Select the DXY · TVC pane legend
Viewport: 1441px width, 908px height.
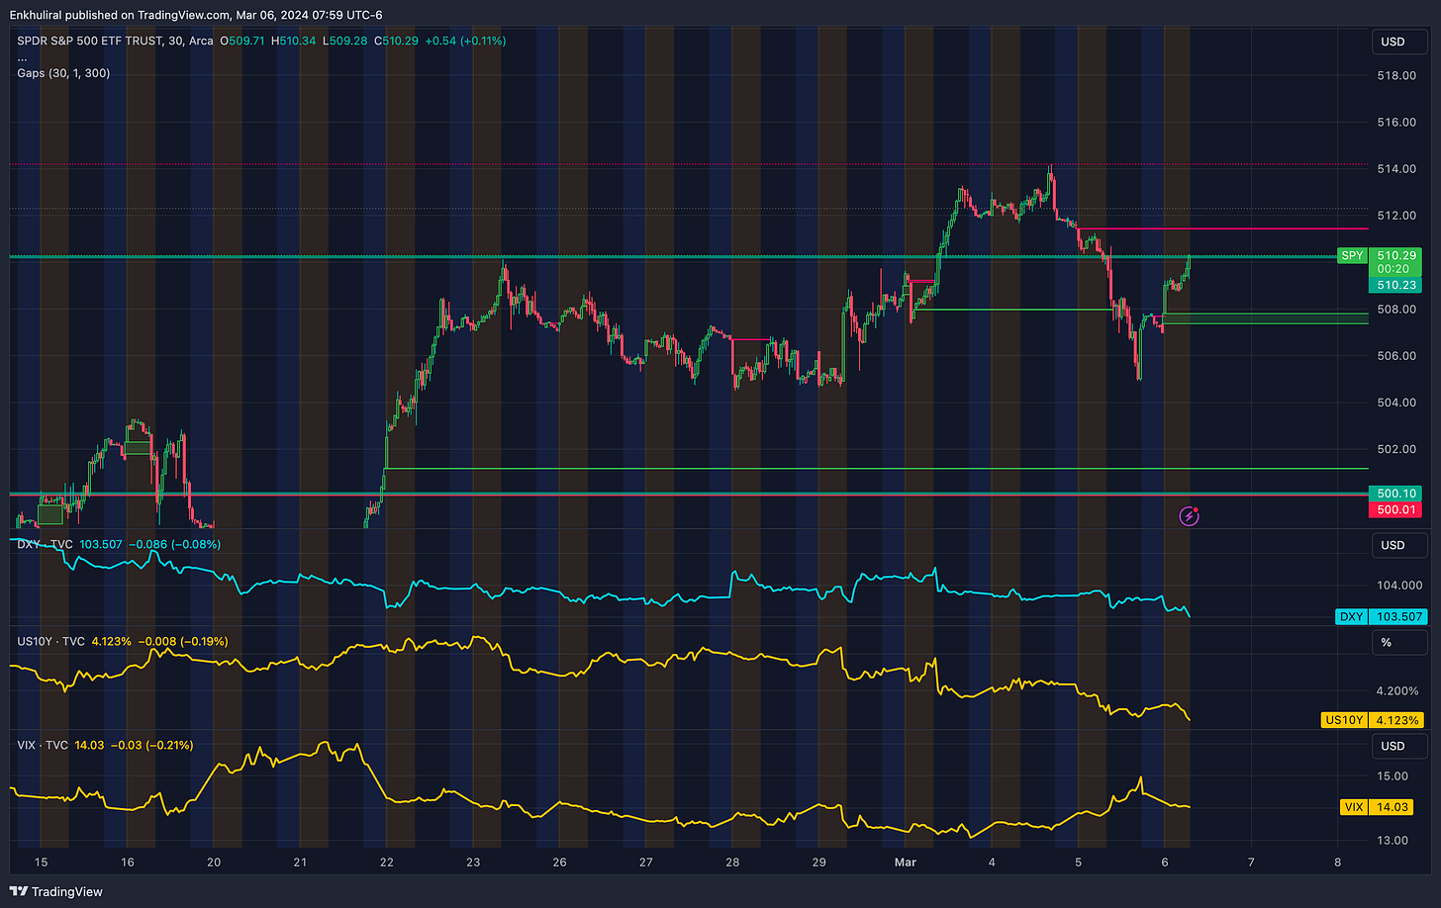46,544
